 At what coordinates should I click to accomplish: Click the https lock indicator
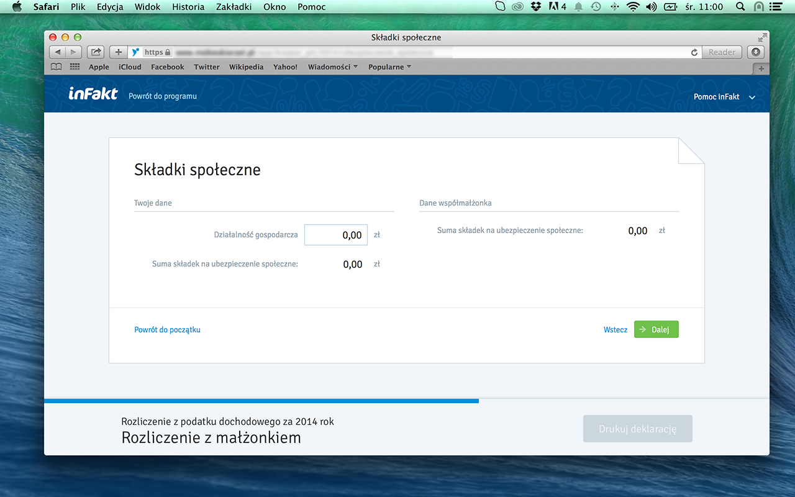(157, 52)
